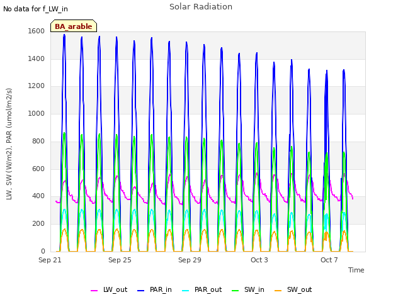This screenshot has width=403, height=302.
Task: Click the Oct 7 x-axis label
Action: (x=329, y=260)
